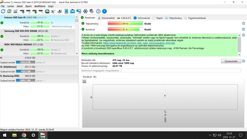Switch to the S.M.A.R.T. tab
247x139 pixels.
[124, 18]
